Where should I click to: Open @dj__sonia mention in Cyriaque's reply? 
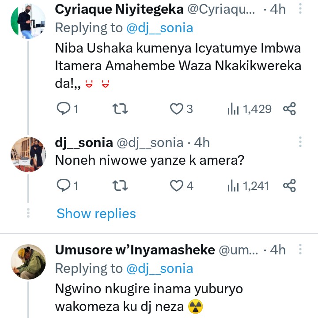pyautogui.click(x=159, y=28)
